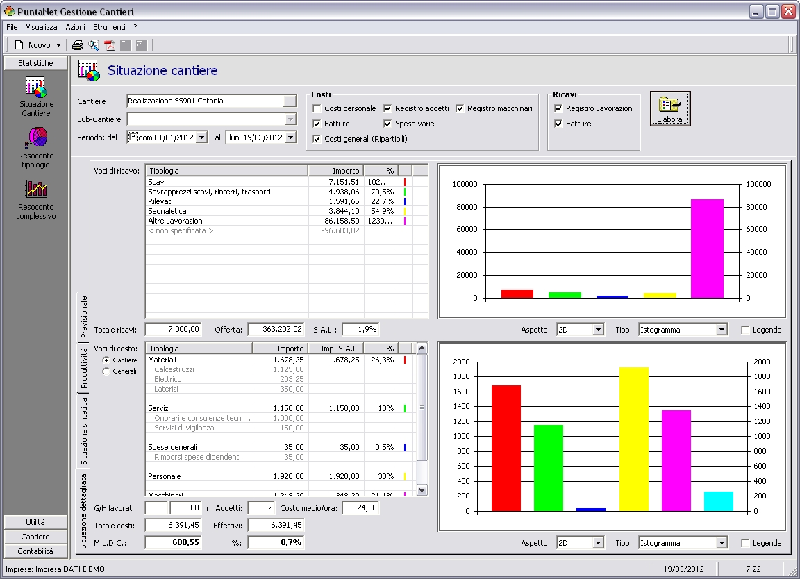Screen dimensions: 800x579
Task: Open the print preview magnifier icon
Action: pyautogui.click(x=94, y=45)
